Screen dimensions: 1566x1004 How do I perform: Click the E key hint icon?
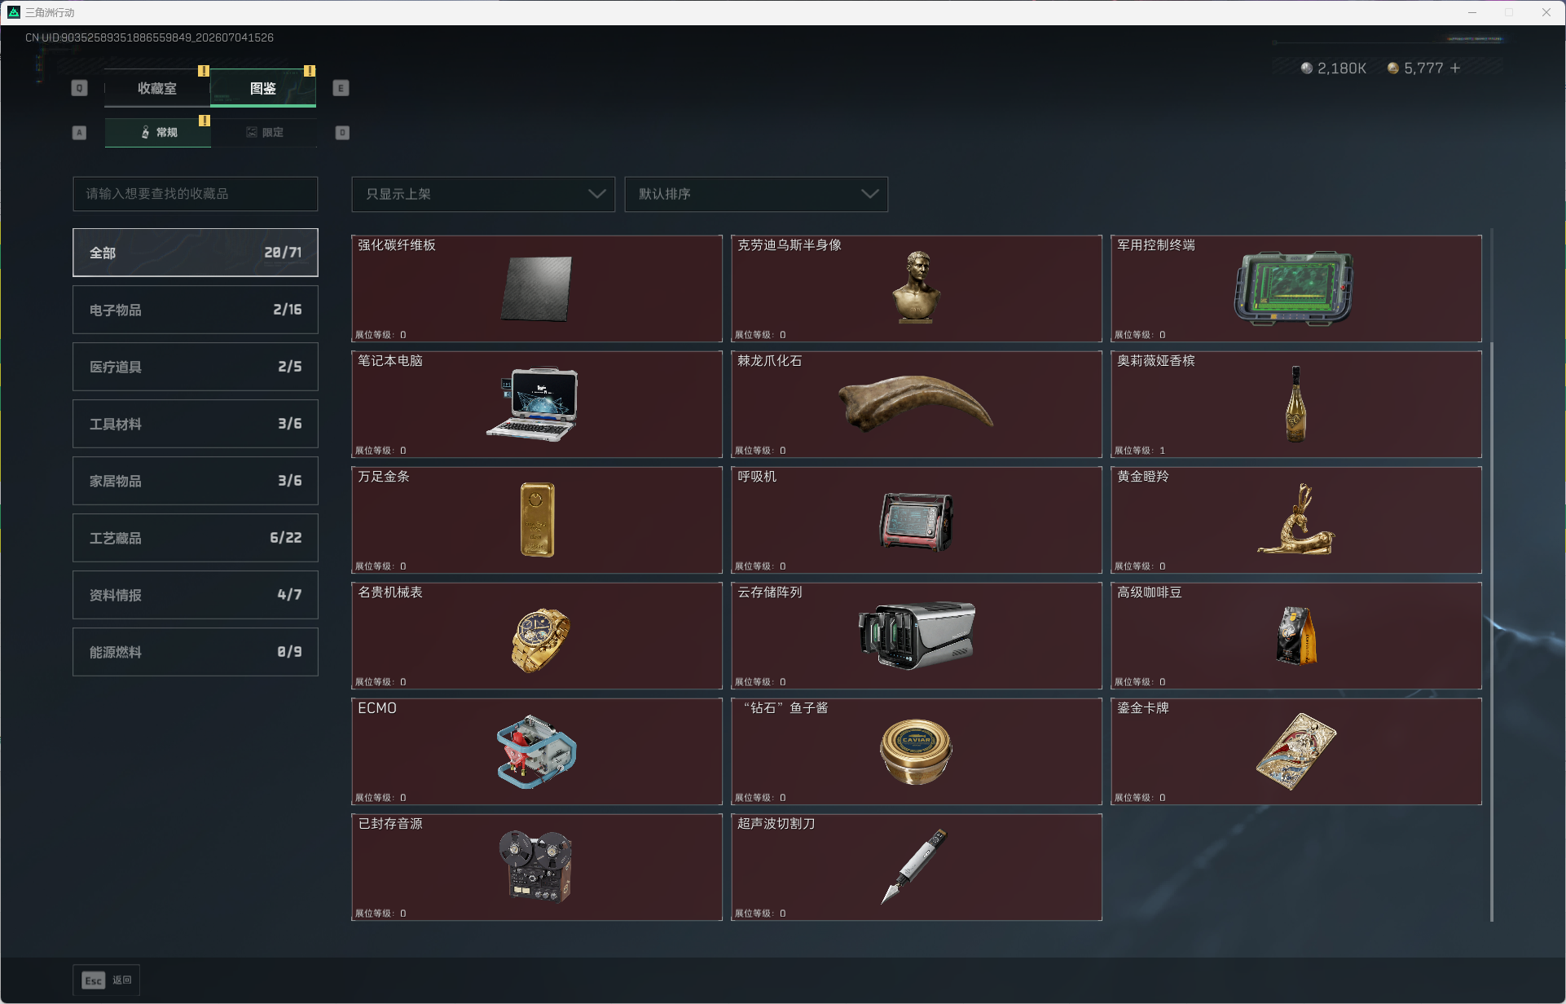point(341,88)
